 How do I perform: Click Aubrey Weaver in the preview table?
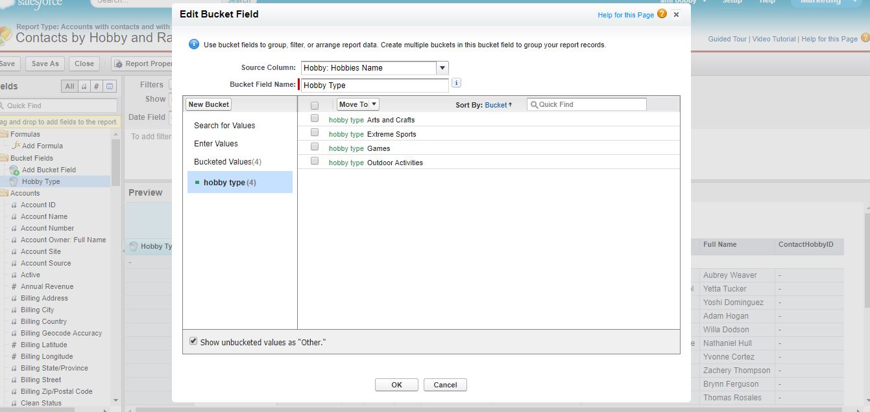[730, 275]
